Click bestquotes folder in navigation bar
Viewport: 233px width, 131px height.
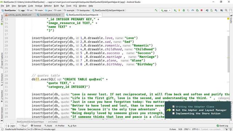[x=83, y=11]
